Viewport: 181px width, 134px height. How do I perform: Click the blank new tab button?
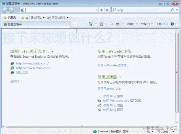[74, 25]
